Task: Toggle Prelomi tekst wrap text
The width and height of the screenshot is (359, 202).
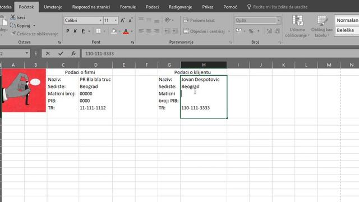Action: (x=199, y=20)
